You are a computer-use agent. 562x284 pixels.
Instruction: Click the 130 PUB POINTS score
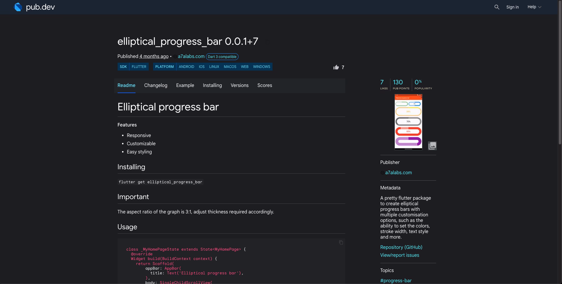point(401,84)
